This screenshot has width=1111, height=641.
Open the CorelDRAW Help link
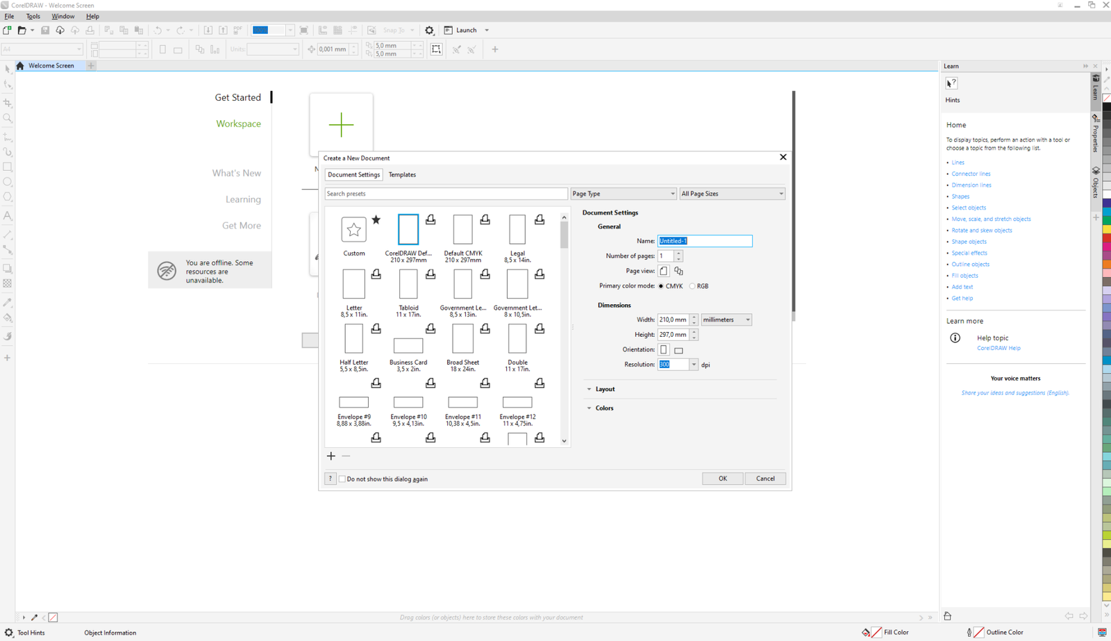coord(999,348)
